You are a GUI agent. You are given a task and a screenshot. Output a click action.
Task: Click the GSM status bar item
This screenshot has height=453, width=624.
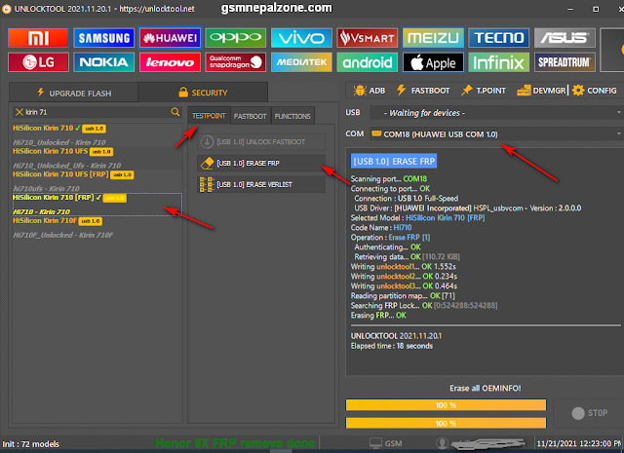(386, 443)
